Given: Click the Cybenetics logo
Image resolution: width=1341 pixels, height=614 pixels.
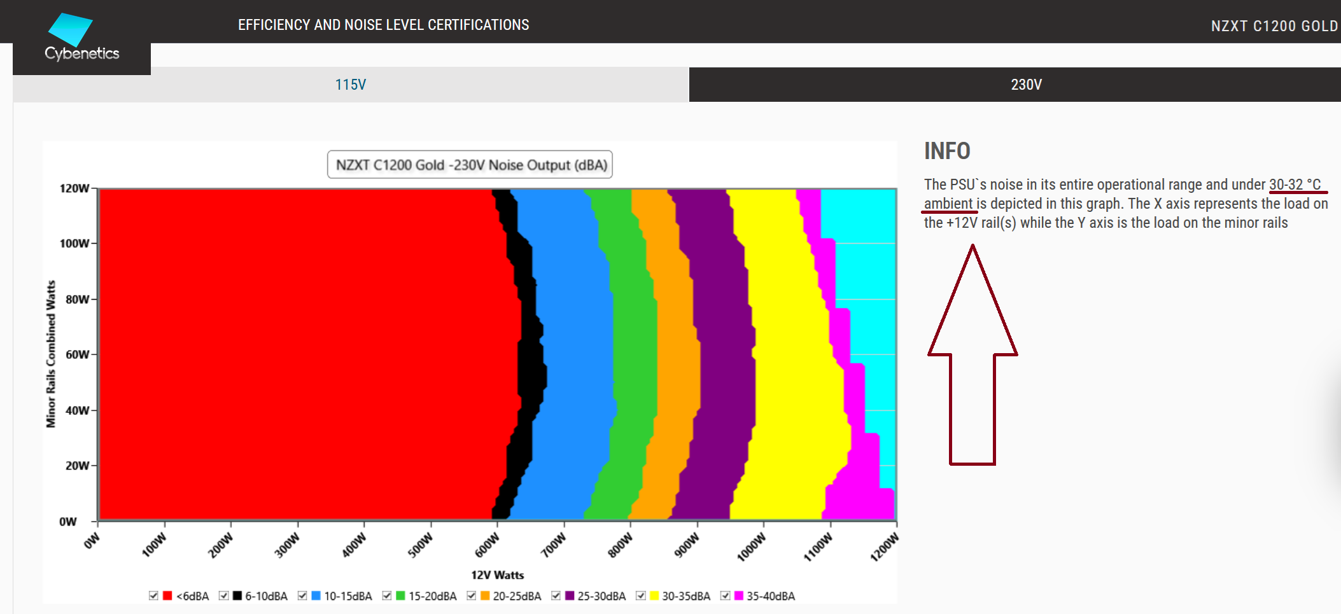Looking at the screenshot, I should 81,38.
